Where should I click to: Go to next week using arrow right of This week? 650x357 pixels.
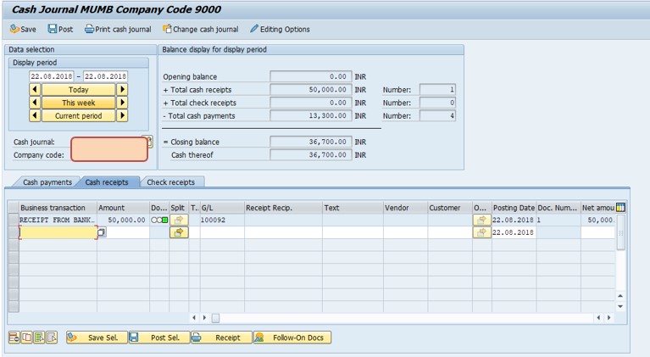(122, 103)
